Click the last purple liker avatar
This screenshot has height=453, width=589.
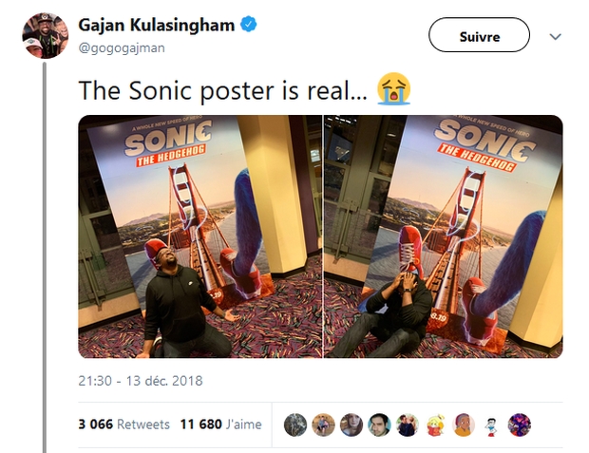(520, 425)
